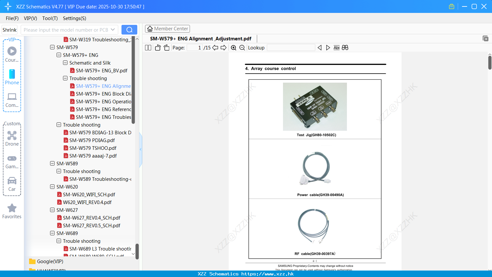Collapse Schematic and Silk folder
The image size is (492, 277).
click(x=65, y=63)
